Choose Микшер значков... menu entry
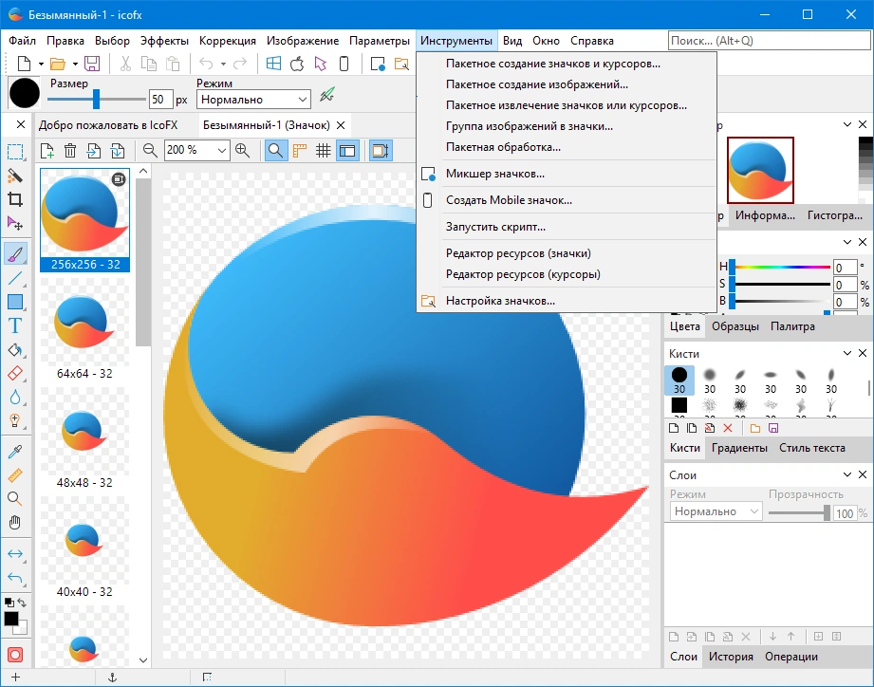 pyautogui.click(x=566, y=174)
